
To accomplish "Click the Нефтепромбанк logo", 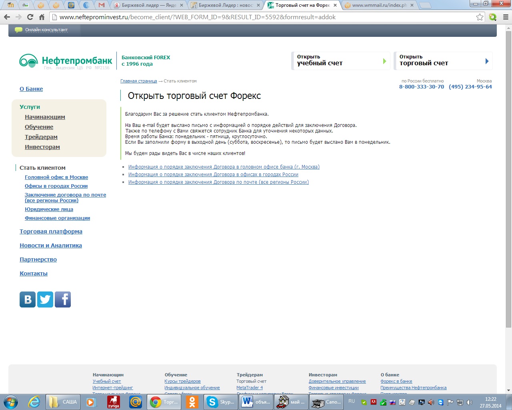I will (x=66, y=61).
